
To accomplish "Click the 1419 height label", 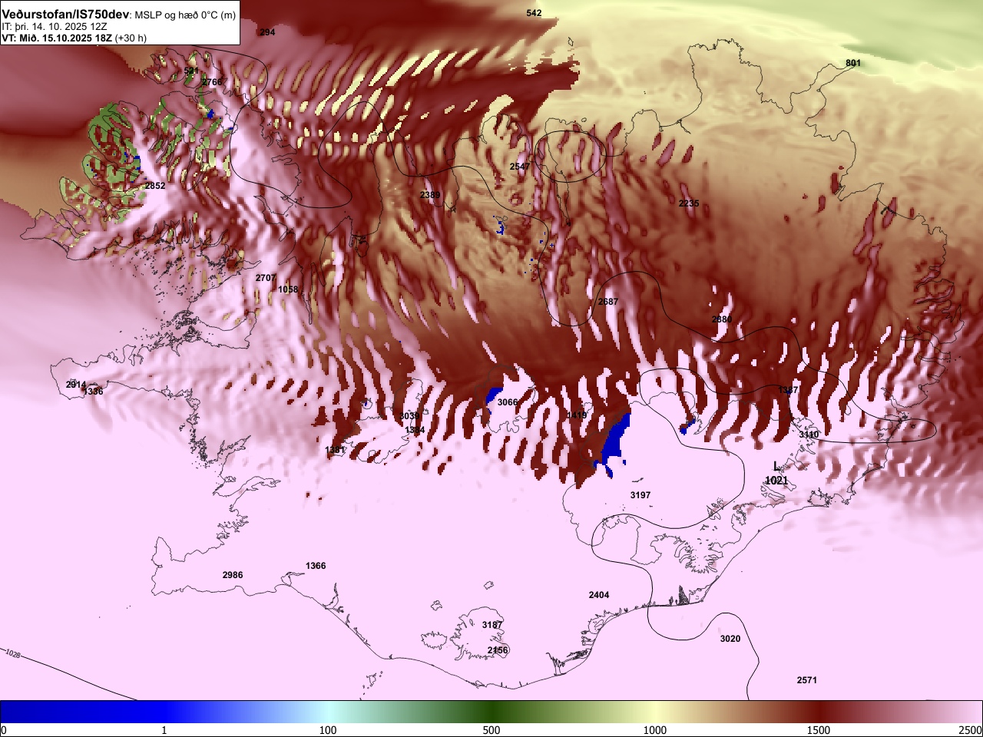I will [577, 415].
